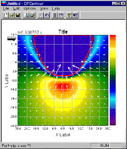Image resolution: width=127 pixels, height=149 pixels.
Task: Open the View menu
Action: [44, 8]
